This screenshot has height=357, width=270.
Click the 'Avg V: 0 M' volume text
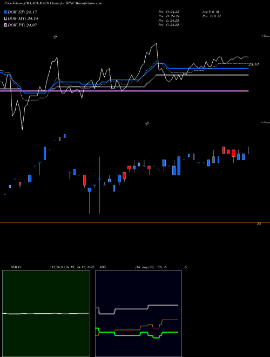(210, 12)
